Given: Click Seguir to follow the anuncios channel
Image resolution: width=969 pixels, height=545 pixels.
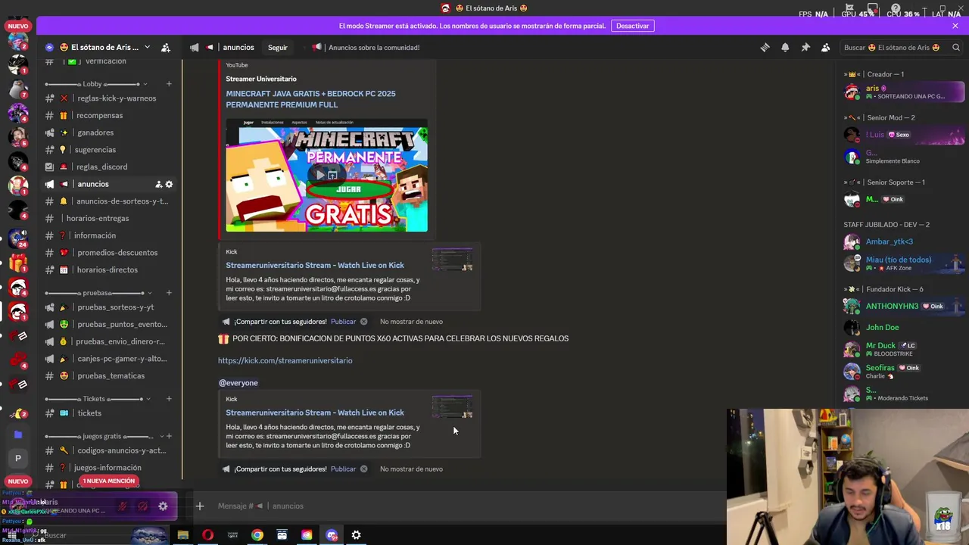Looking at the screenshot, I should (278, 48).
